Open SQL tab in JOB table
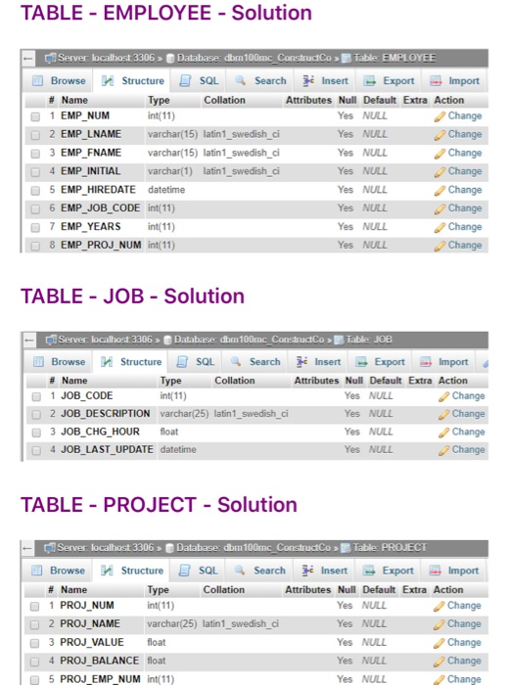The image size is (509, 685). (196, 362)
